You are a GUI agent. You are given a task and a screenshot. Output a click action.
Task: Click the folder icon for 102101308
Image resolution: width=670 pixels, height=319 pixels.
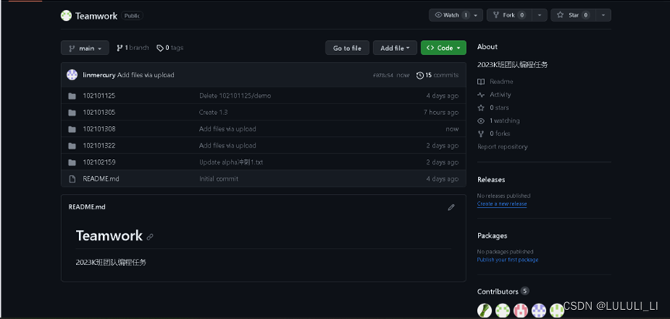(x=72, y=129)
